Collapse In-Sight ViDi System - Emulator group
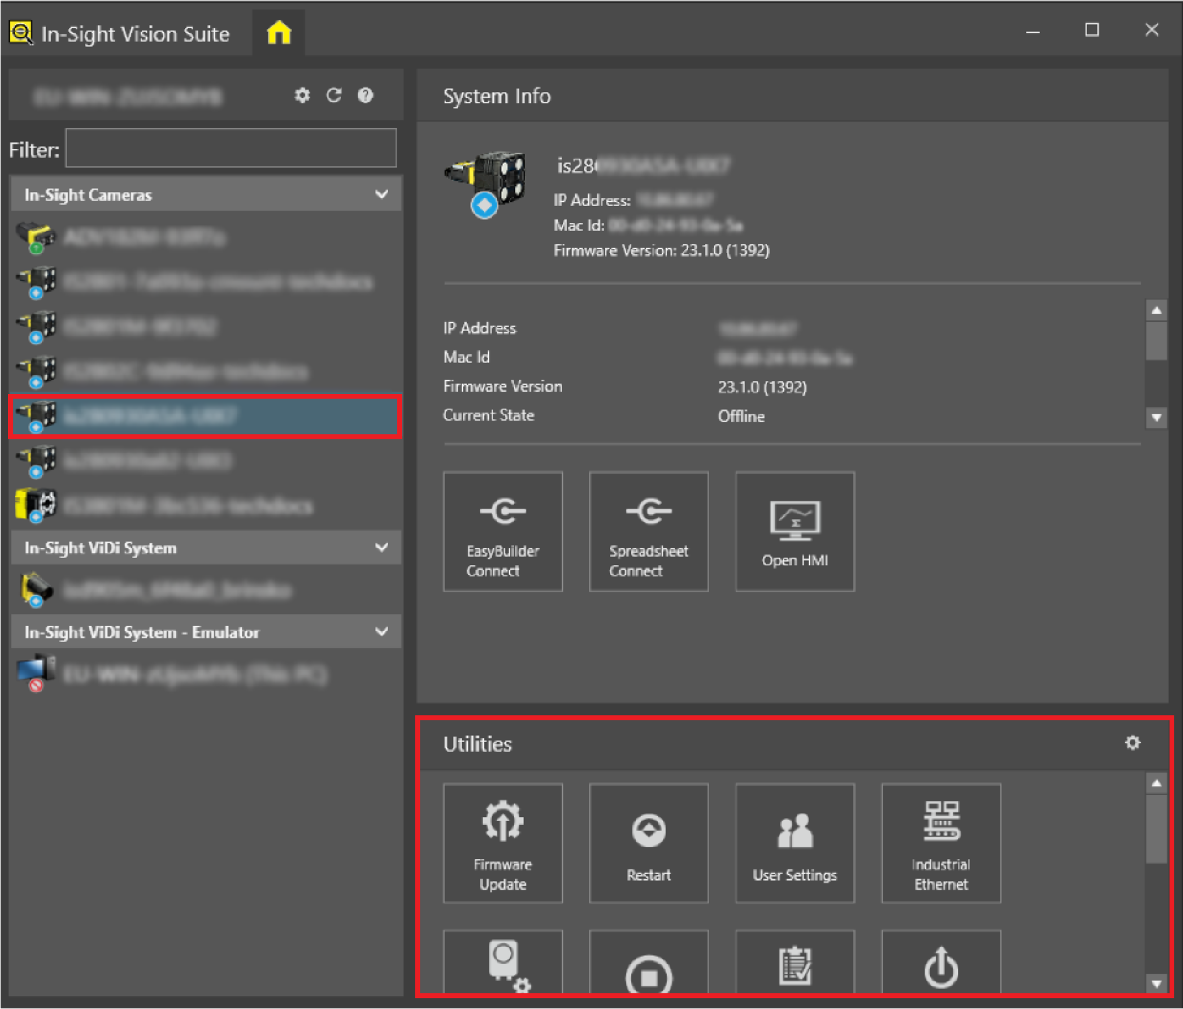The image size is (1183, 1009). pos(382,632)
